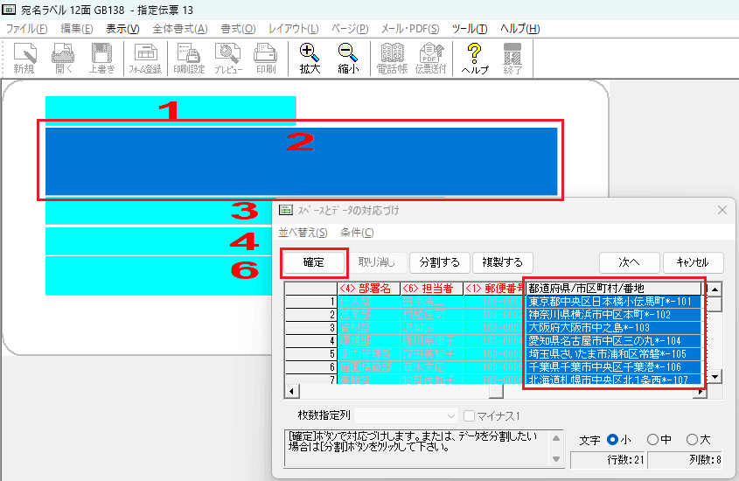The width and height of the screenshot is (739, 481).
Task: Click the プレビュー preview icon
Action: coord(228,59)
